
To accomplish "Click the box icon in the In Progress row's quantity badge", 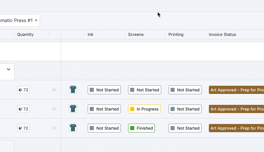I will 20,109.
